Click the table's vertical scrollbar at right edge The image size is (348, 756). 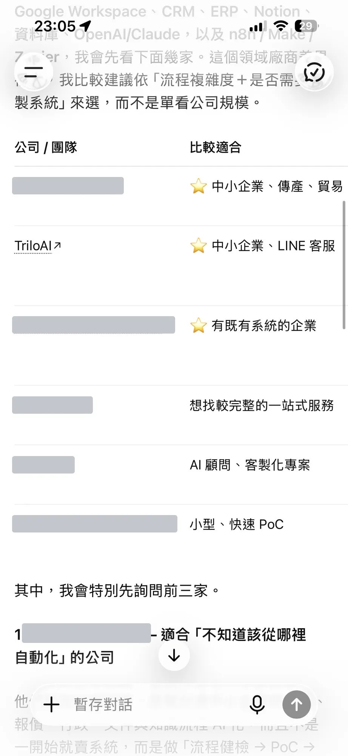tap(344, 265)
